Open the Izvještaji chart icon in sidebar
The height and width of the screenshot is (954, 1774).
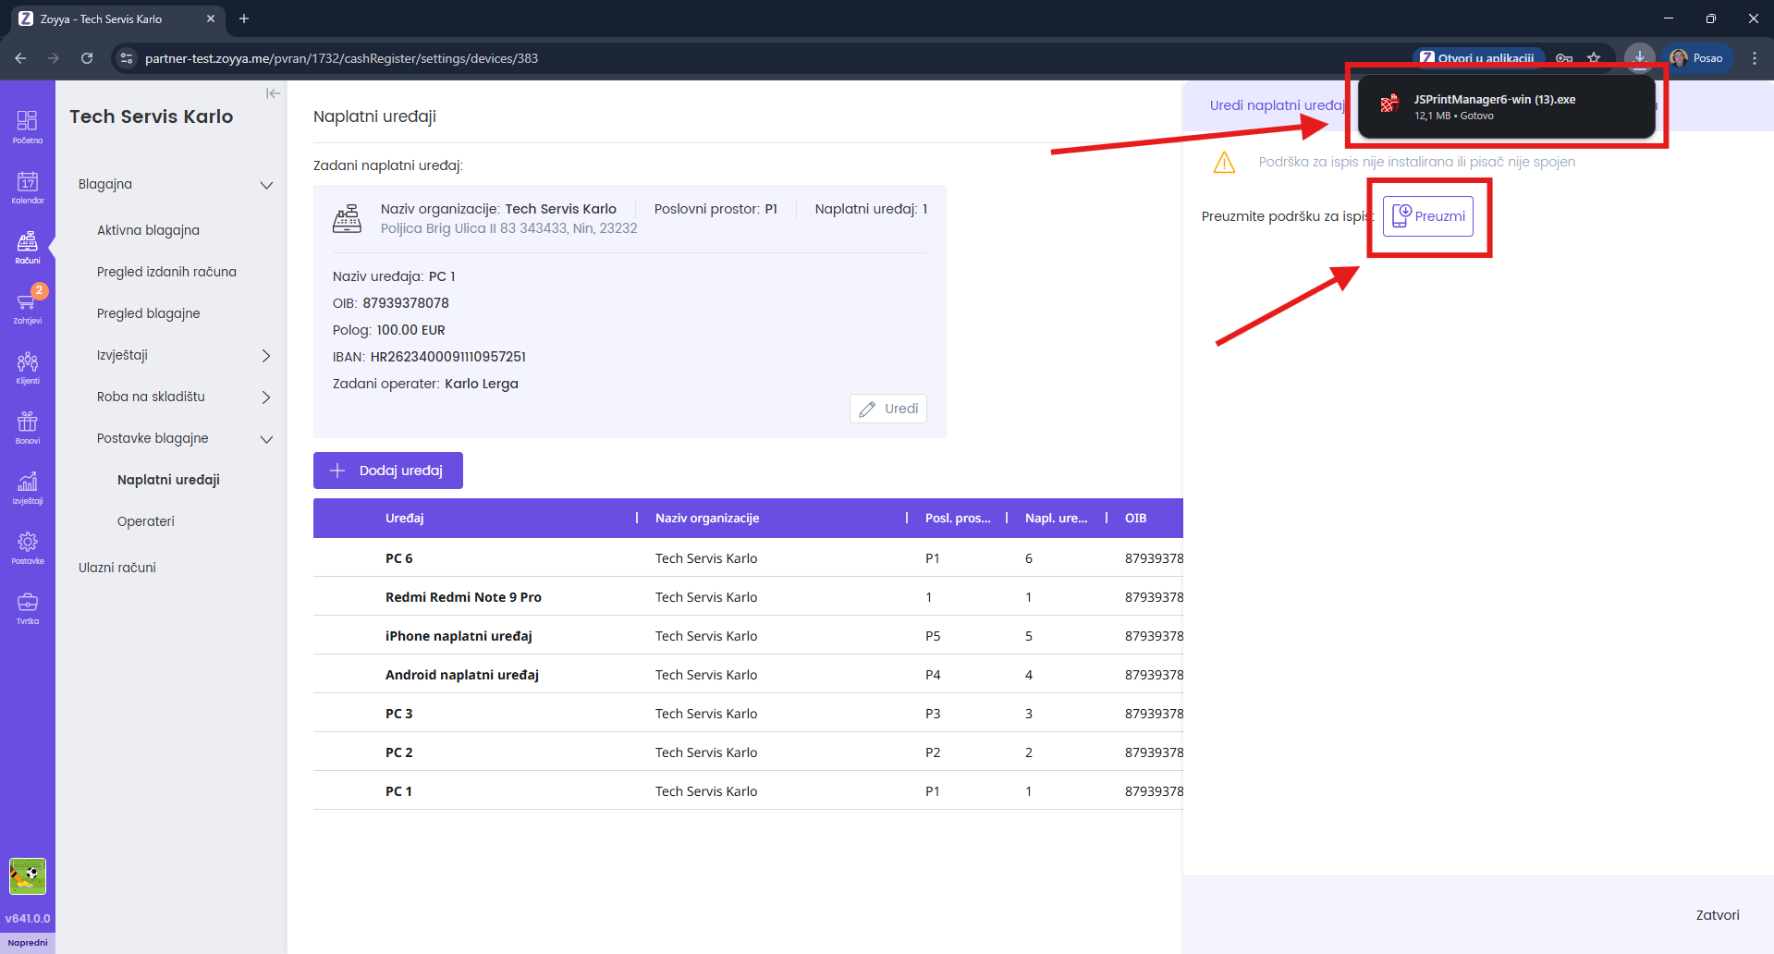(x=27, y=487)
